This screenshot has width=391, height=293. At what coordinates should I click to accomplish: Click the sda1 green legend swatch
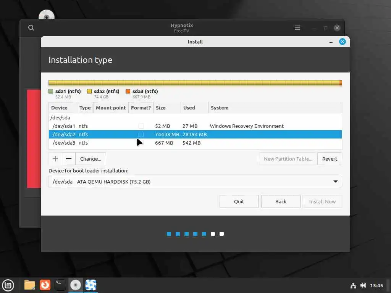click(x=51, y=91)
